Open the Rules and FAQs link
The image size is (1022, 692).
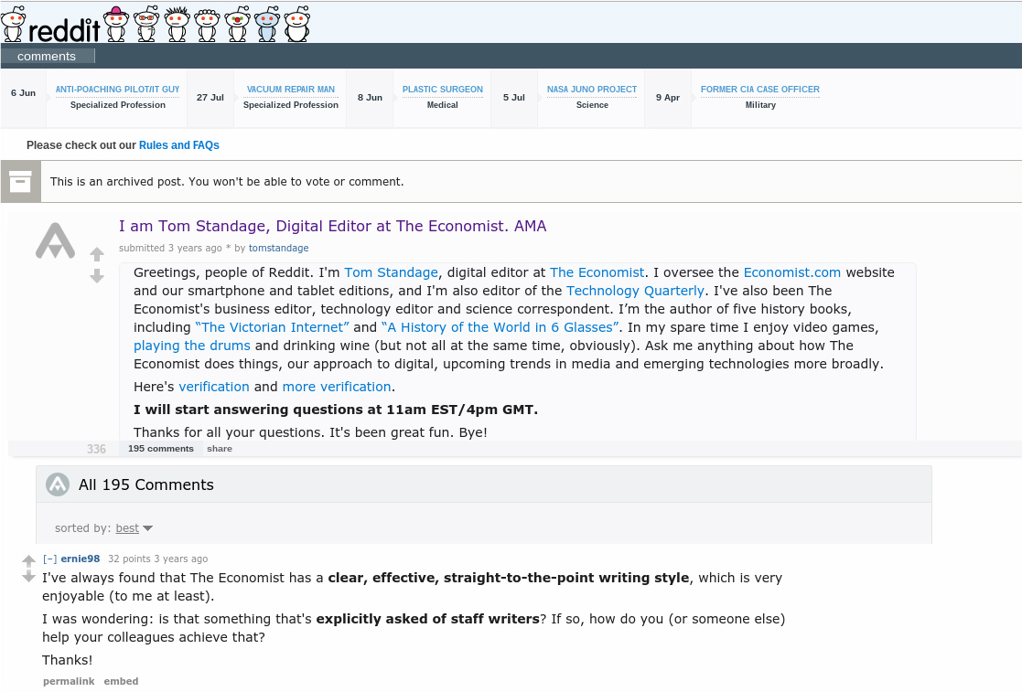point(179,145)
